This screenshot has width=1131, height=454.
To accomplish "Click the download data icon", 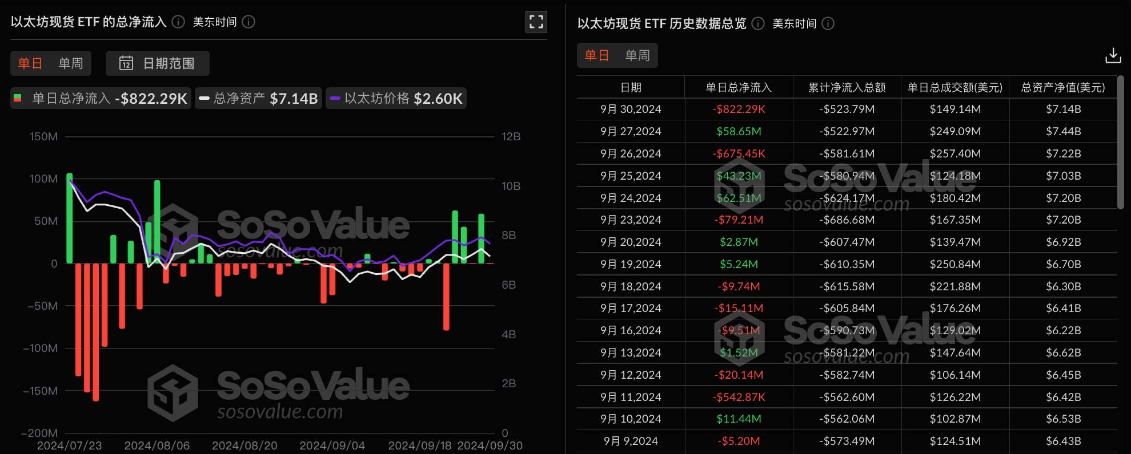I will [1113, 56].
